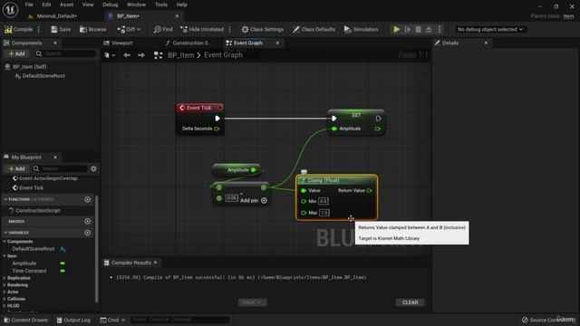Navigate back in graph history
This screenshot has height=326, width=580.
[127, 55]
